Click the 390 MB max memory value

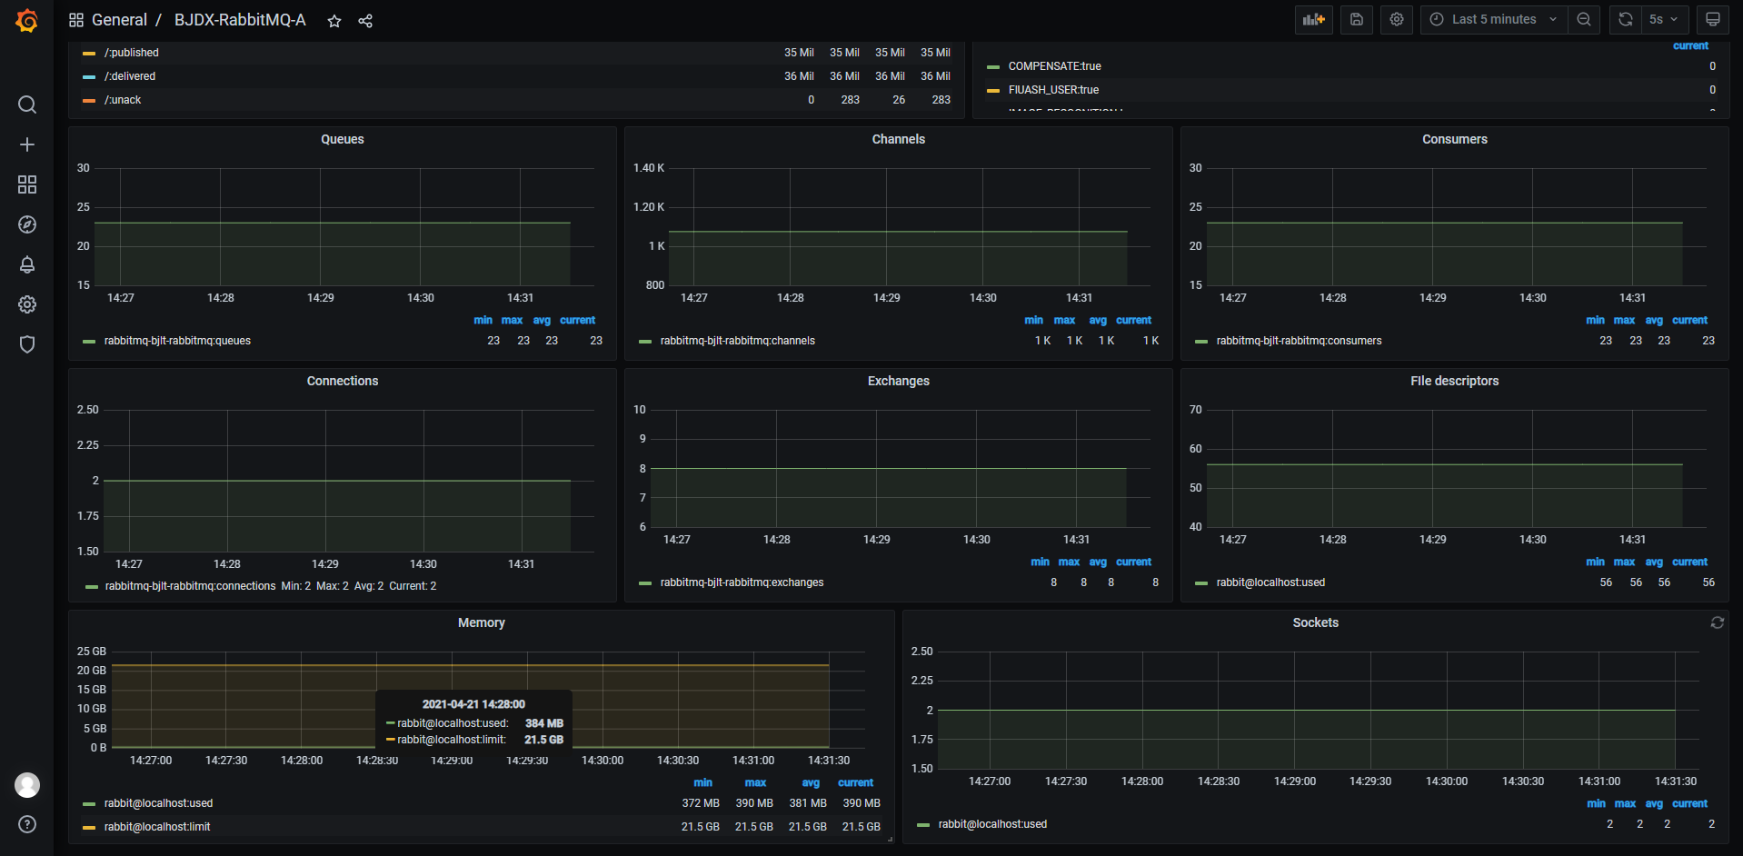(754, 803)
